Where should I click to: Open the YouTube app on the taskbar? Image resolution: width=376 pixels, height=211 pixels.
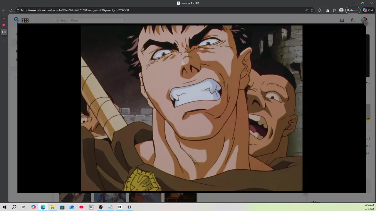[x=81, y=207]
